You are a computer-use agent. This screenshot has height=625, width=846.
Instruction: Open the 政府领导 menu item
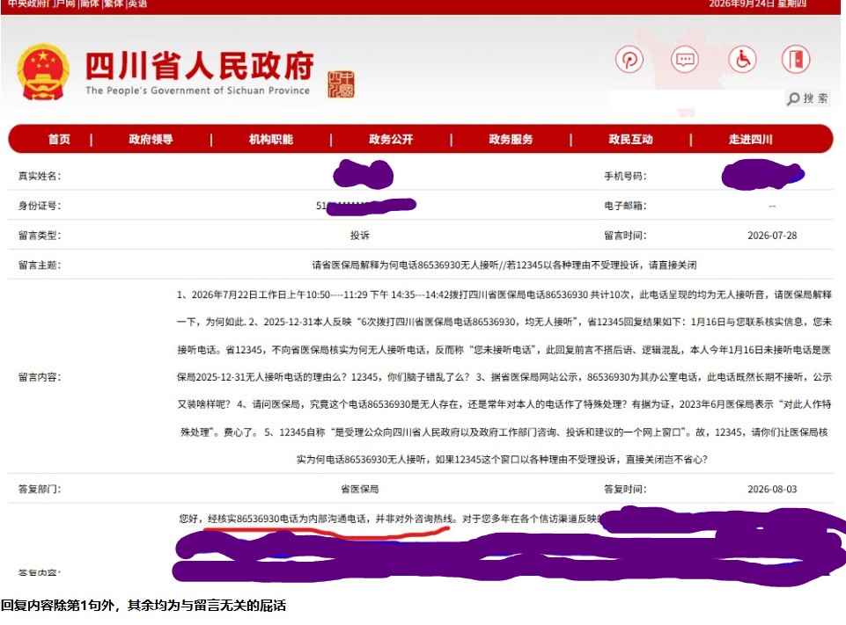pyautogui.click(x=151, y=139)
